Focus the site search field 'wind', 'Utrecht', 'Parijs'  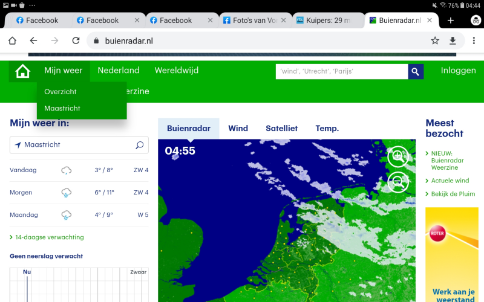point(342,71)
